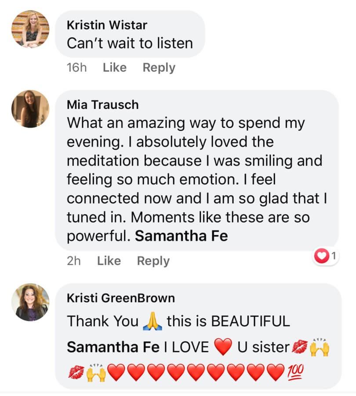This screenshot has width=356, height=396.
Task: Click the Kristin Wistar name link
Action: coord(107,25)
